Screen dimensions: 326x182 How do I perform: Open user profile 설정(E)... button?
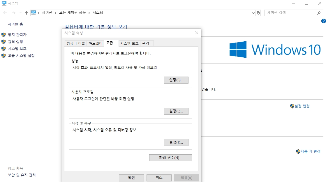point(176,111)
